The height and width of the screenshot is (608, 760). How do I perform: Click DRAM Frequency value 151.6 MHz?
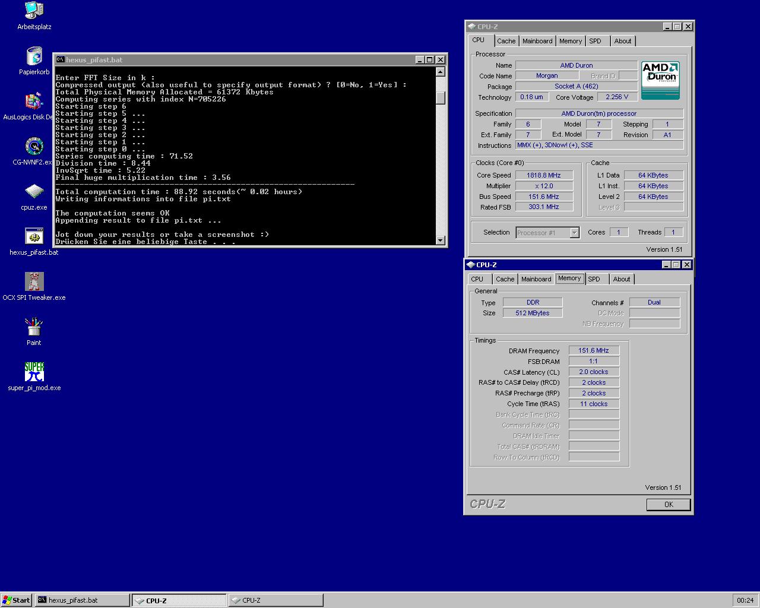pyautogui.click(x=594, y=351)
